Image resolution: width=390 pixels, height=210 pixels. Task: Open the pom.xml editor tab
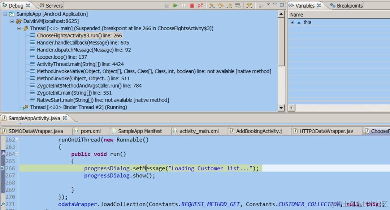91,131
